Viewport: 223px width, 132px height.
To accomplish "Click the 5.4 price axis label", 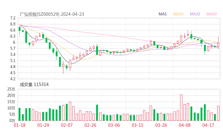I will pos(13,55).
